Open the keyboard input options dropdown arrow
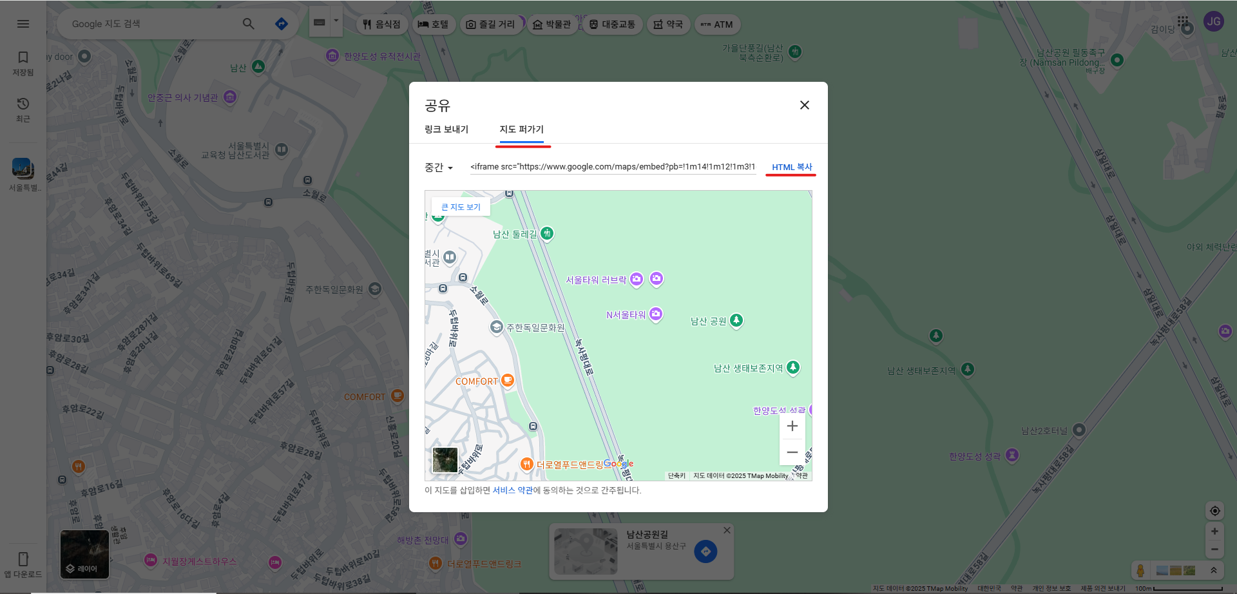Screen dimensions: 1237x594 click(336, 21)
